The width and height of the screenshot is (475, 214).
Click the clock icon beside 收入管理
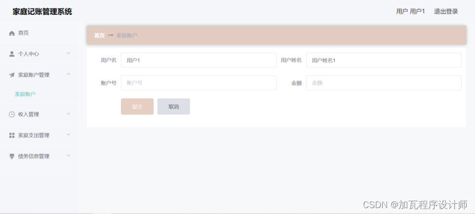point(12,115)
